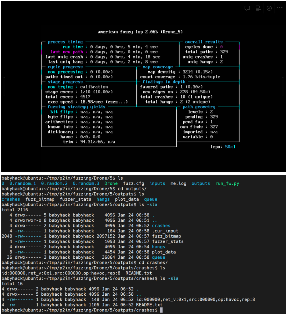Click the total crashes value '10 (1 unique)'
Viewport: 287px width, 316px height.
tap(197, 97)
